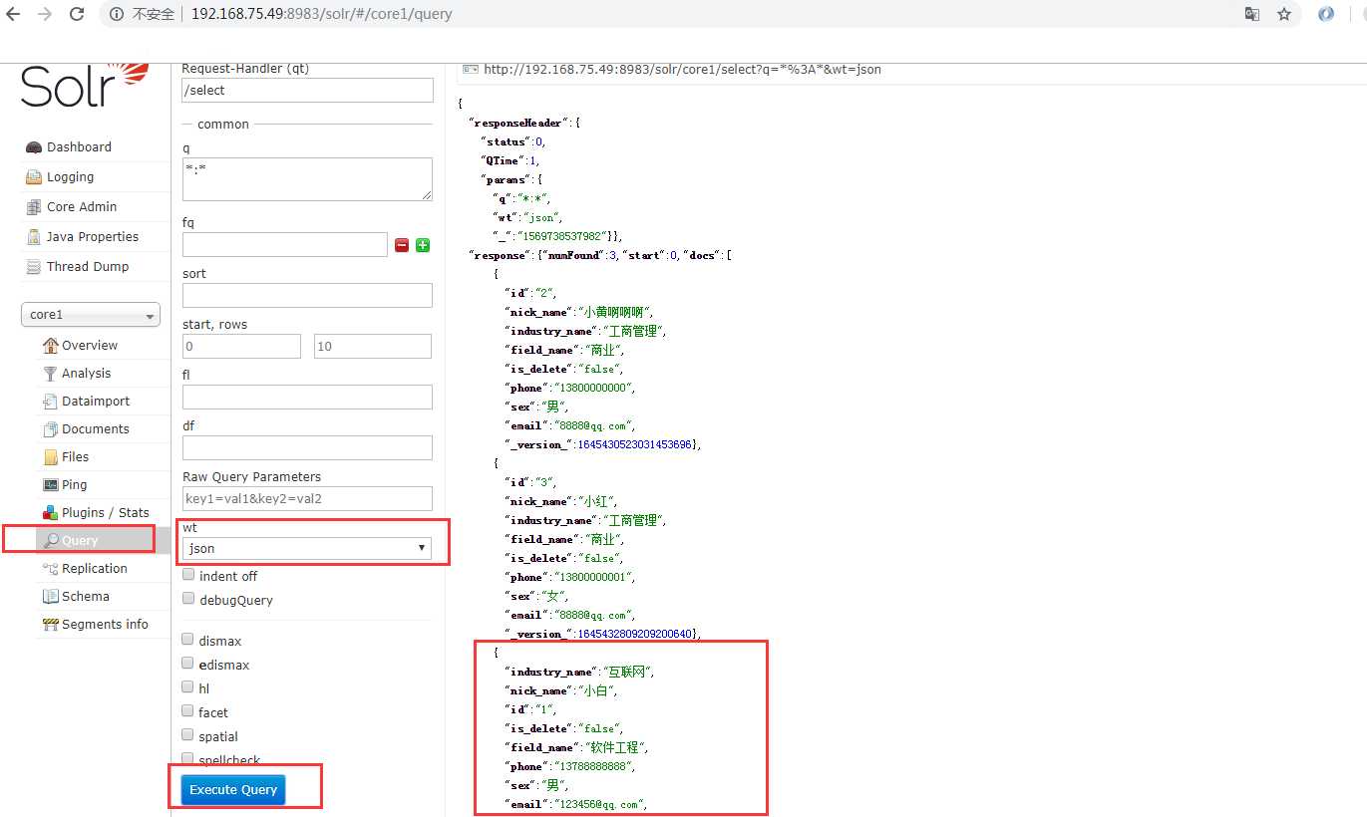Reload the page in the browser
Viewport: 1367px width, 817px height.
pos(77,15)
